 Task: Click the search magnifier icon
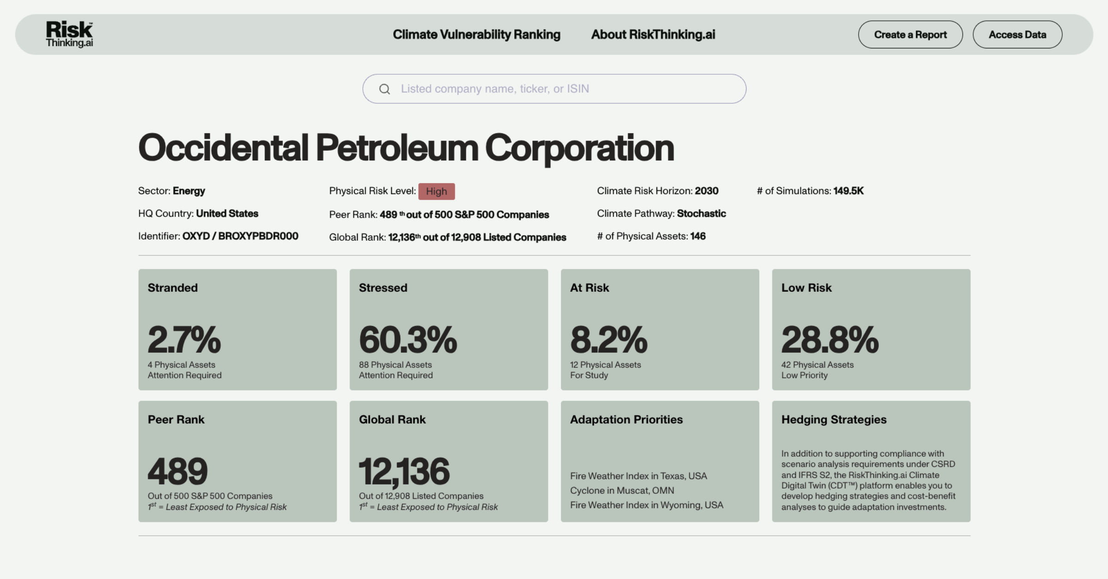coord(385,89)
